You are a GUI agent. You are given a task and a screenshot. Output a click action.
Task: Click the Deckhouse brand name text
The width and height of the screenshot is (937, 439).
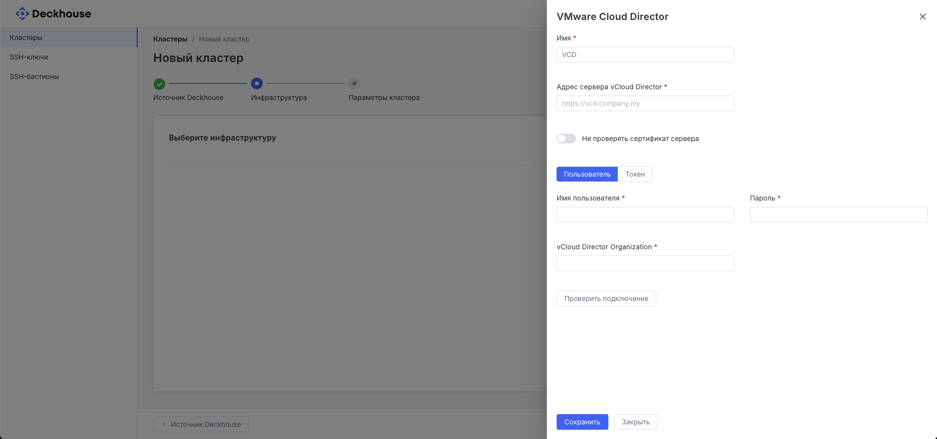[x=62, y=14]
